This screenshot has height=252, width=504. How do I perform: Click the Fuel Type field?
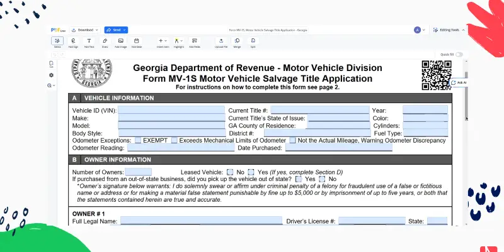pyautogui.click(x=426, y=133)
